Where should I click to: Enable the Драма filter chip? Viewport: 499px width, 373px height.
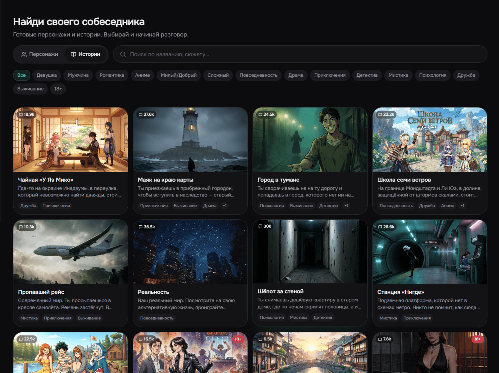pyautogui.click(x=296, y=75)
